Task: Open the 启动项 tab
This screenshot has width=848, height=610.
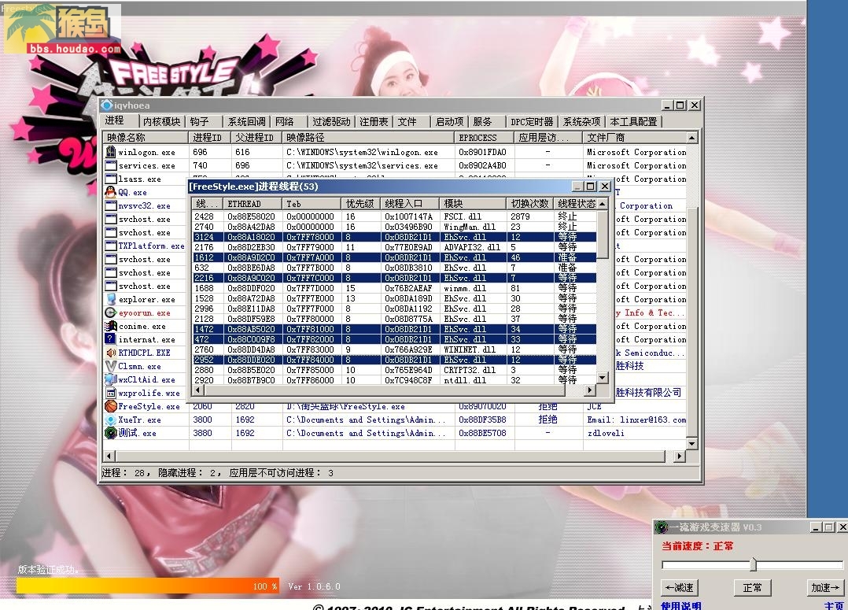Action: tap(449, 122)
